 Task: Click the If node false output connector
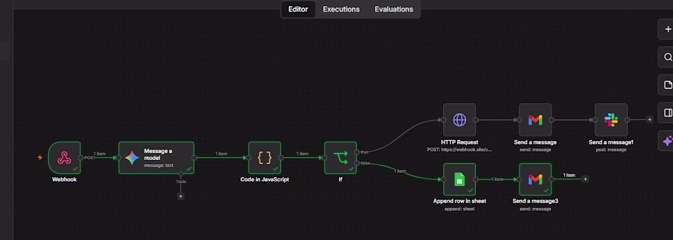point(357,163)
